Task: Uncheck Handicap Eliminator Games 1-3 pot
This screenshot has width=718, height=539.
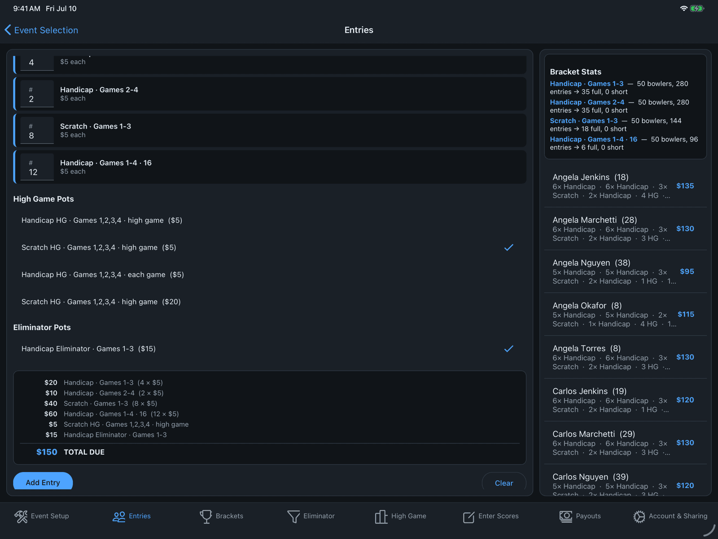Action: click(x=269, y=349)
